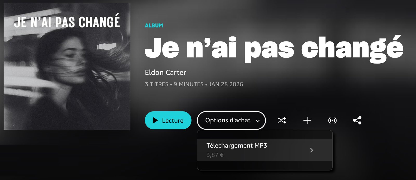Click the JE N'AI PAS CHANGÉ cover text
This screenshot has height=180, width=416.
(67, 21)
